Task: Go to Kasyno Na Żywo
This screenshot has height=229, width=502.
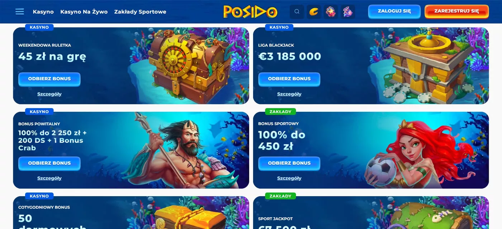Action: (x=84, y=11)
